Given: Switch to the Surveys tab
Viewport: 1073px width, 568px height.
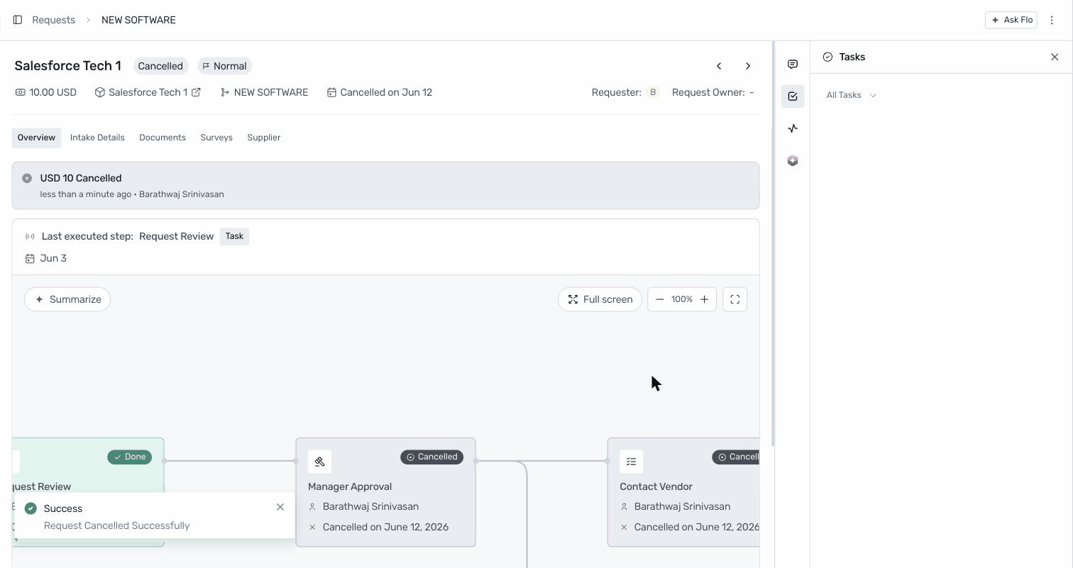Looking at the screenshot, I should [x=216, y=138].
